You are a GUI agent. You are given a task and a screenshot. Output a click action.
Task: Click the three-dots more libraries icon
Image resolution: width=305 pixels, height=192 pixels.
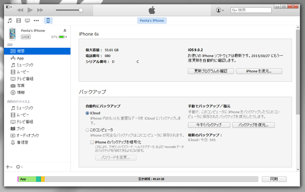36,20
